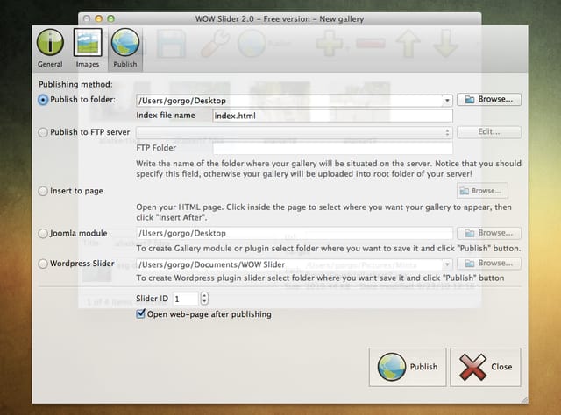Click the remove minus icon in background toolbar
Image resolution: width=561 pixels, height=415 pixels.
[x=371, y=44]
